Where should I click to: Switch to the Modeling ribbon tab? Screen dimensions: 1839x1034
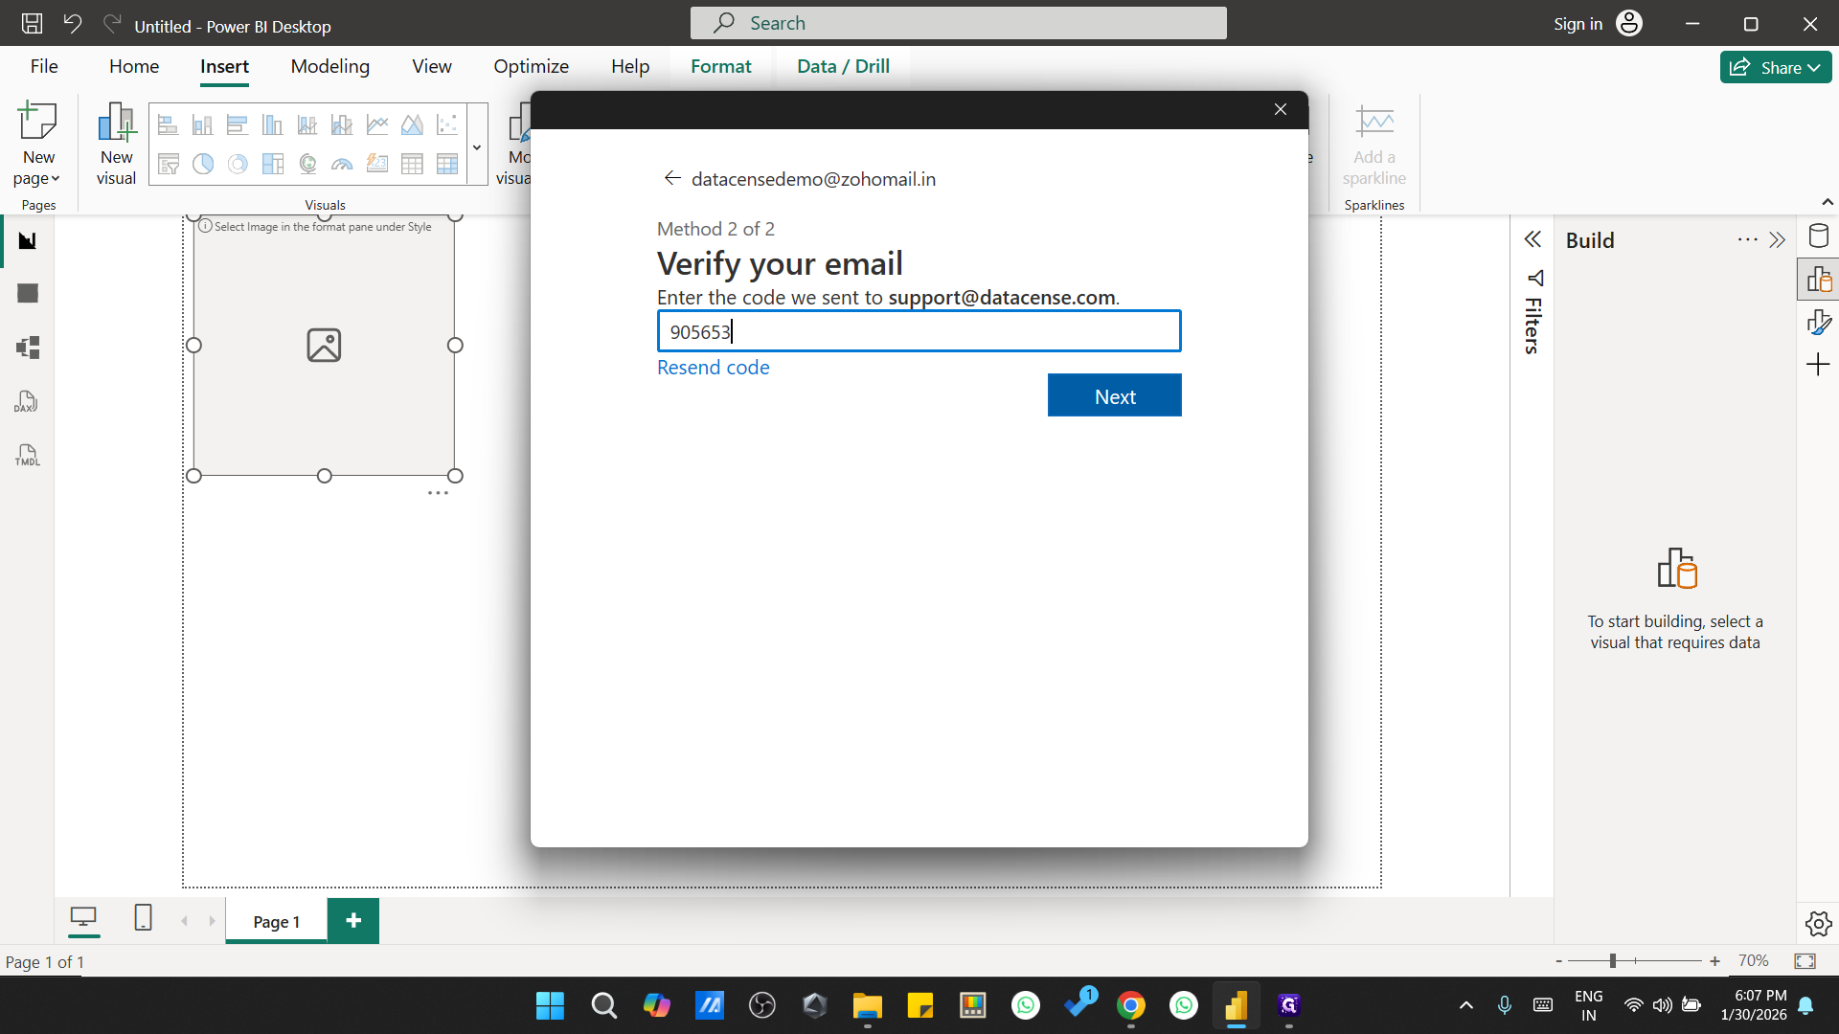coord(329,66)
